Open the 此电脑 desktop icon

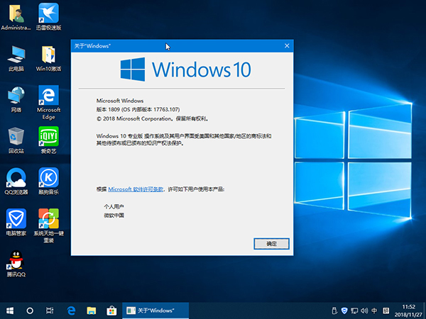pyautogui.click(x=16, y=55)
